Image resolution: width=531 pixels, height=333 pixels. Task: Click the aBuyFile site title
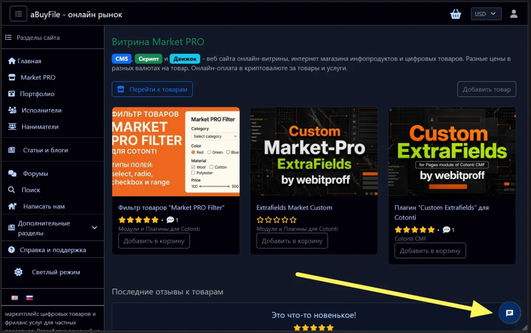tap(77, 15)
